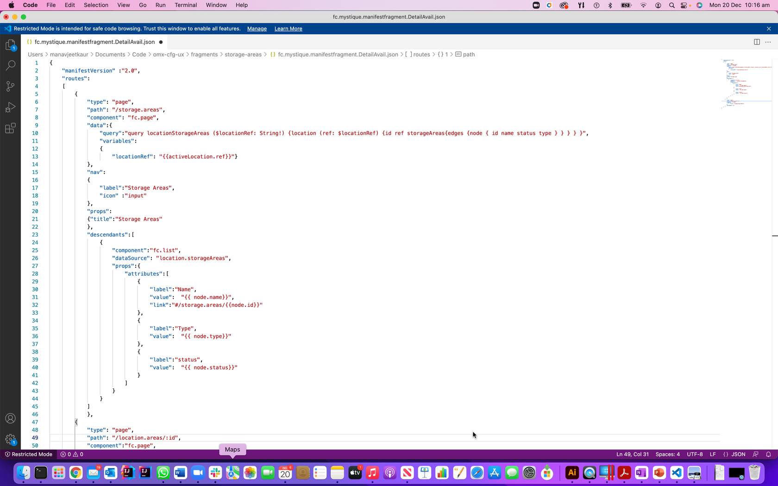Open notifications bell in status bar
The width and height of the screenshot is (778, 486).
pyautogui.click(x=768, y=455)
